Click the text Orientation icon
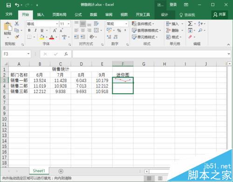Viewport: 233px width, 182px height. [x=92, y=37]
